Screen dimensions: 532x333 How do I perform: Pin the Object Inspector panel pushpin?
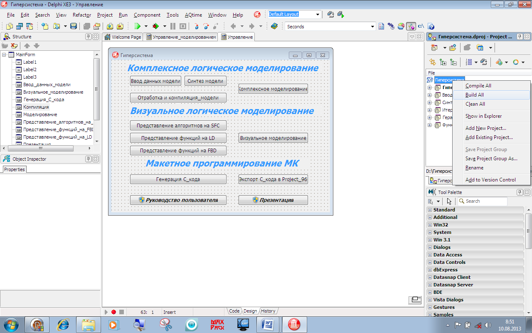(x=89, y=159)
